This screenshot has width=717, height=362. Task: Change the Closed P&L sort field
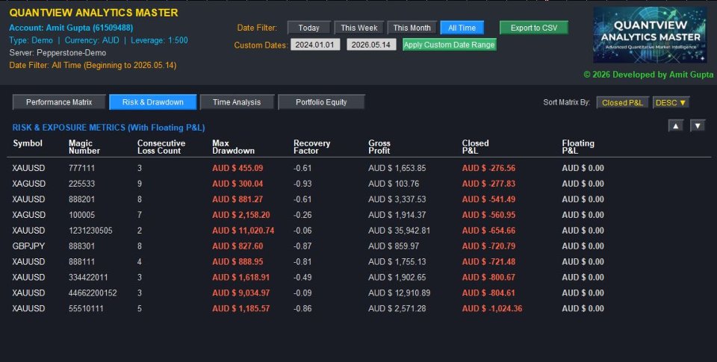click(622, 103)
